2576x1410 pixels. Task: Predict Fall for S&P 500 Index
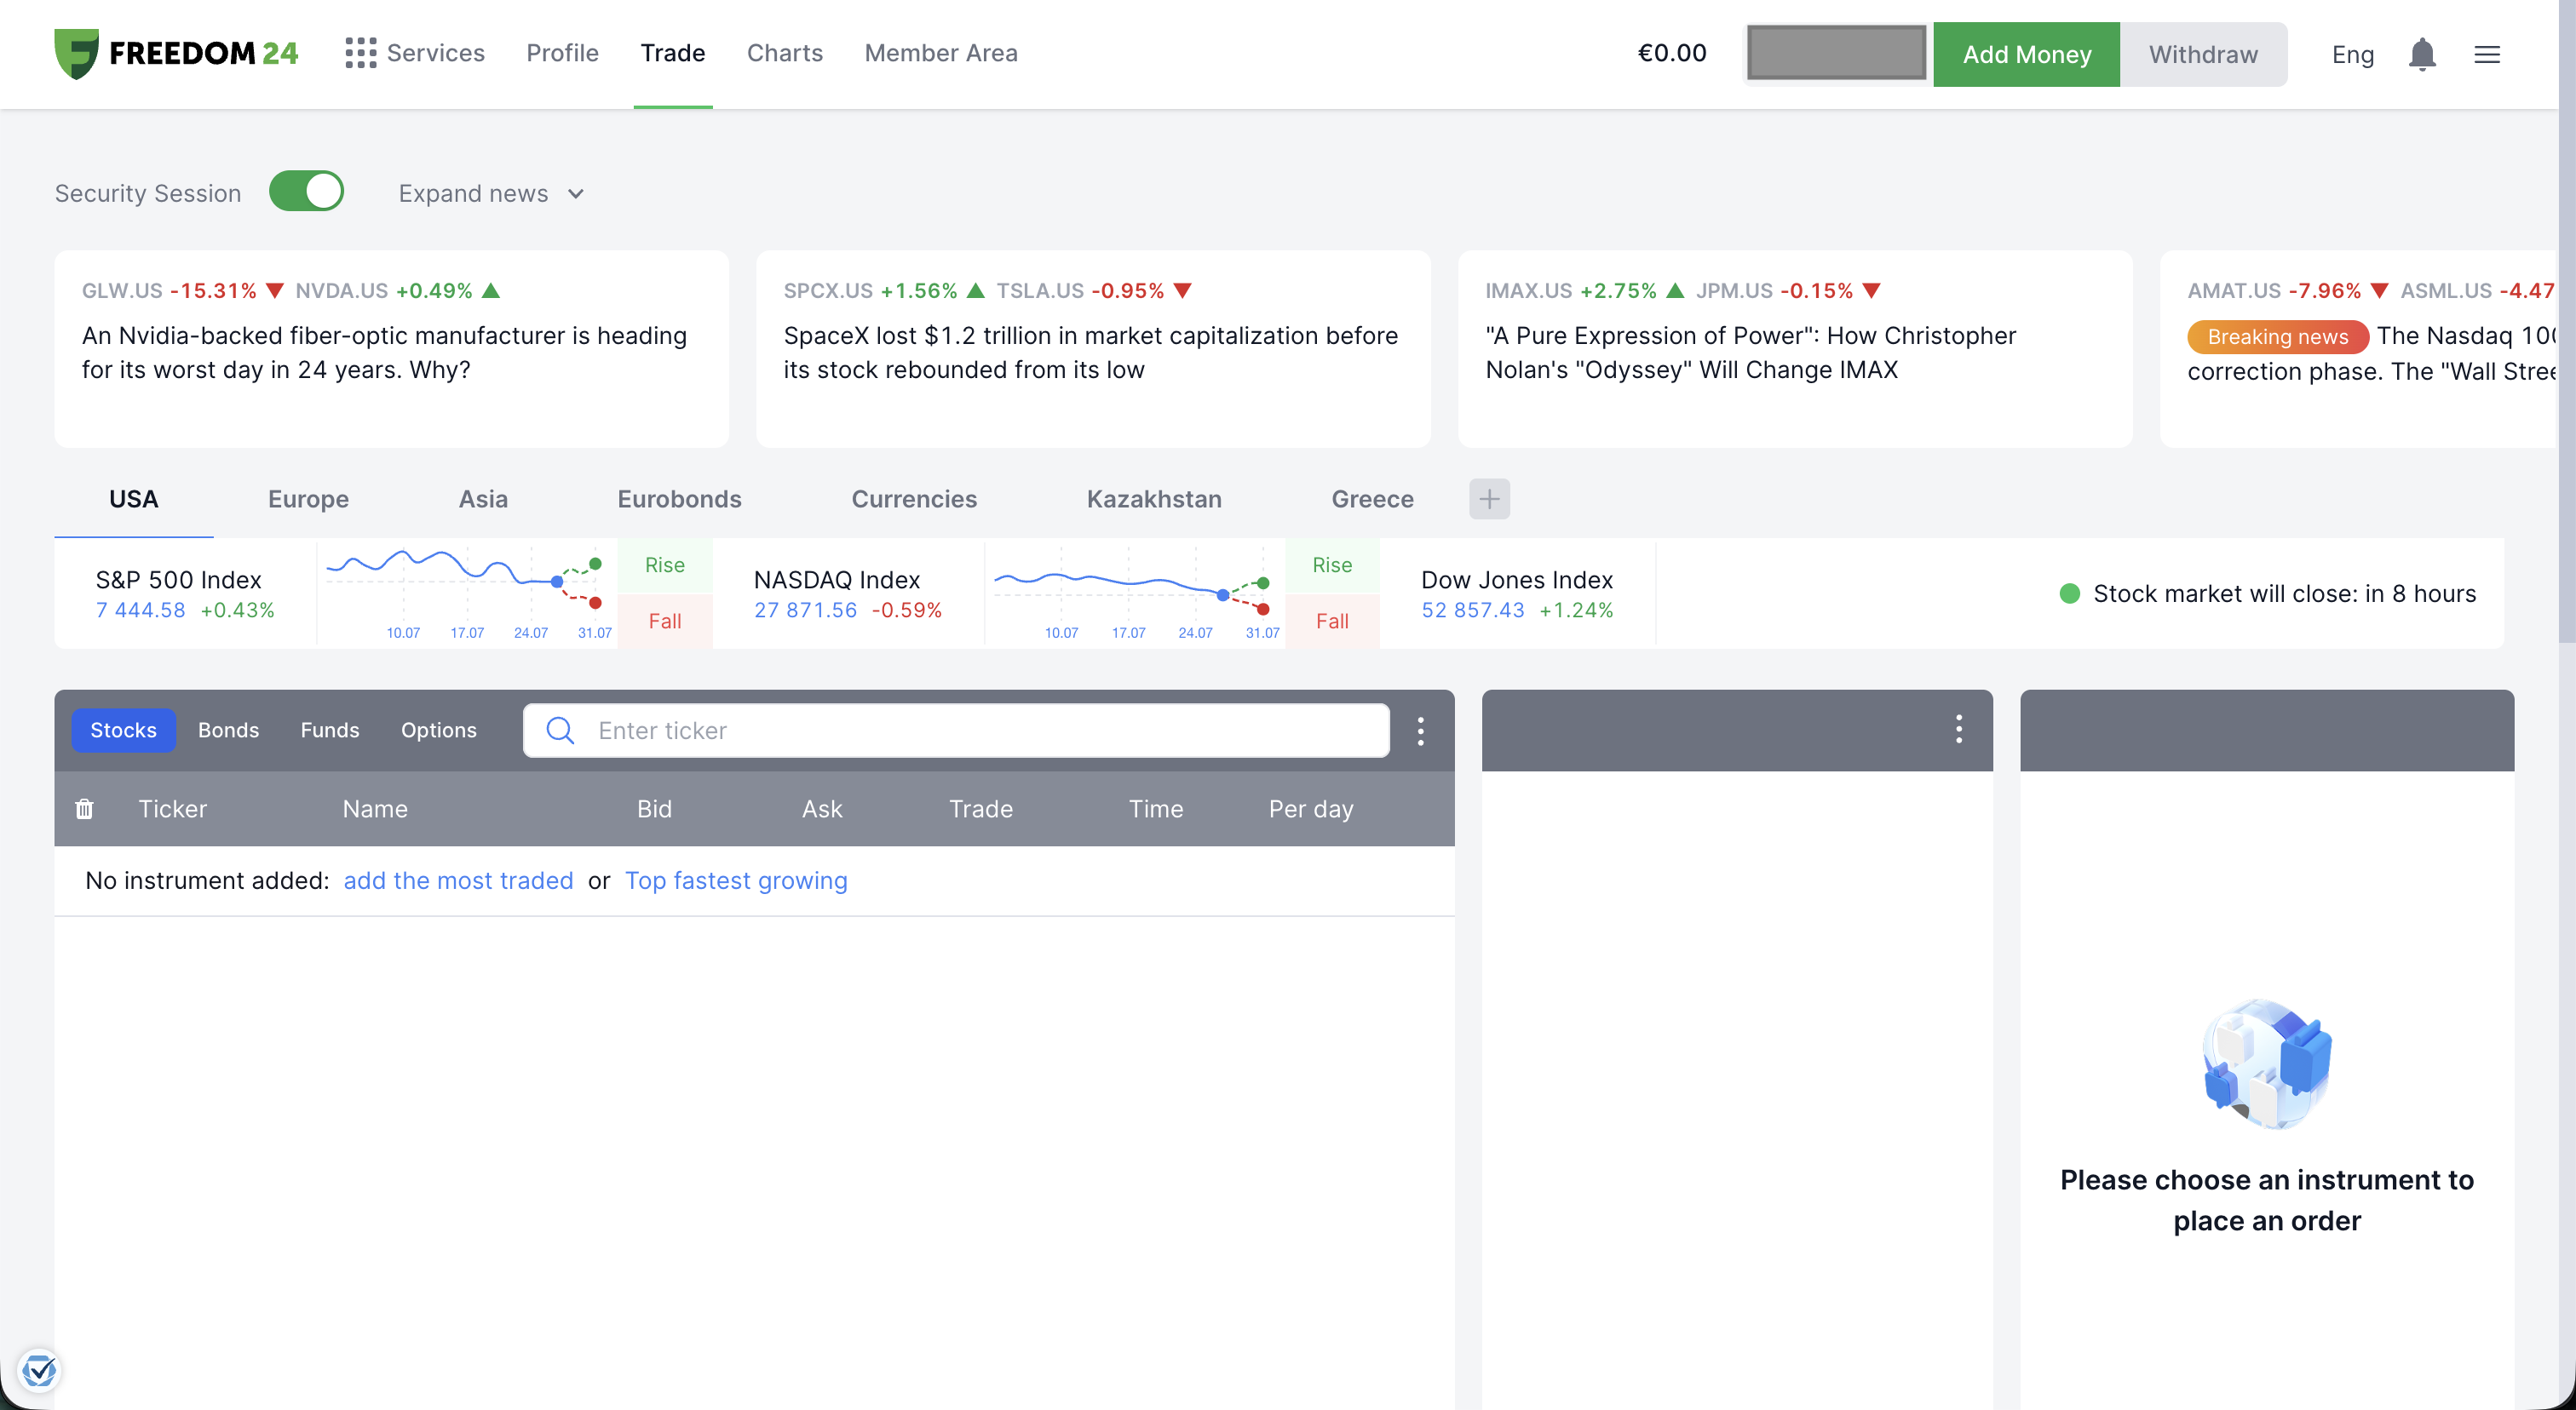pos(664,622)
